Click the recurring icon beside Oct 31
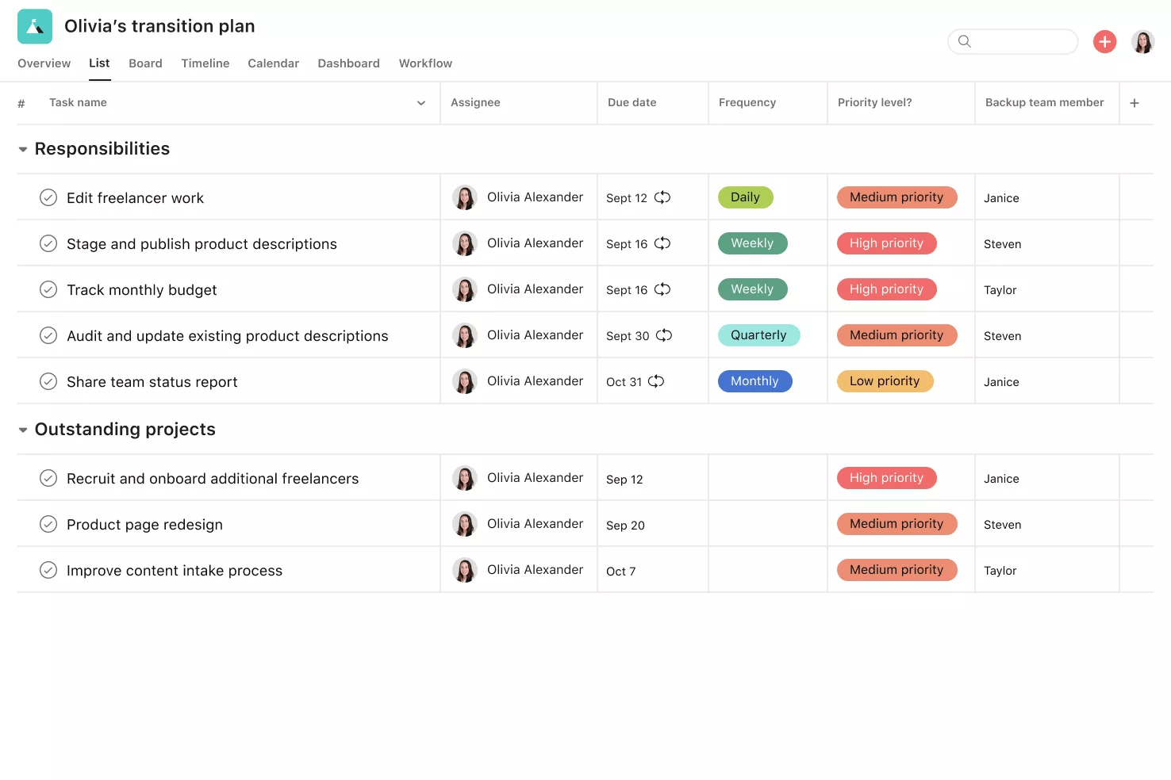 656,381
